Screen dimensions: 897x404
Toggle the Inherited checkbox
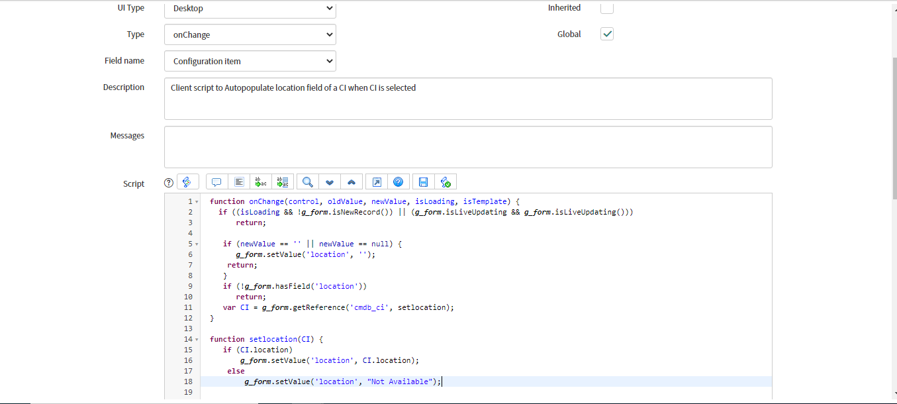coord(607,8)
